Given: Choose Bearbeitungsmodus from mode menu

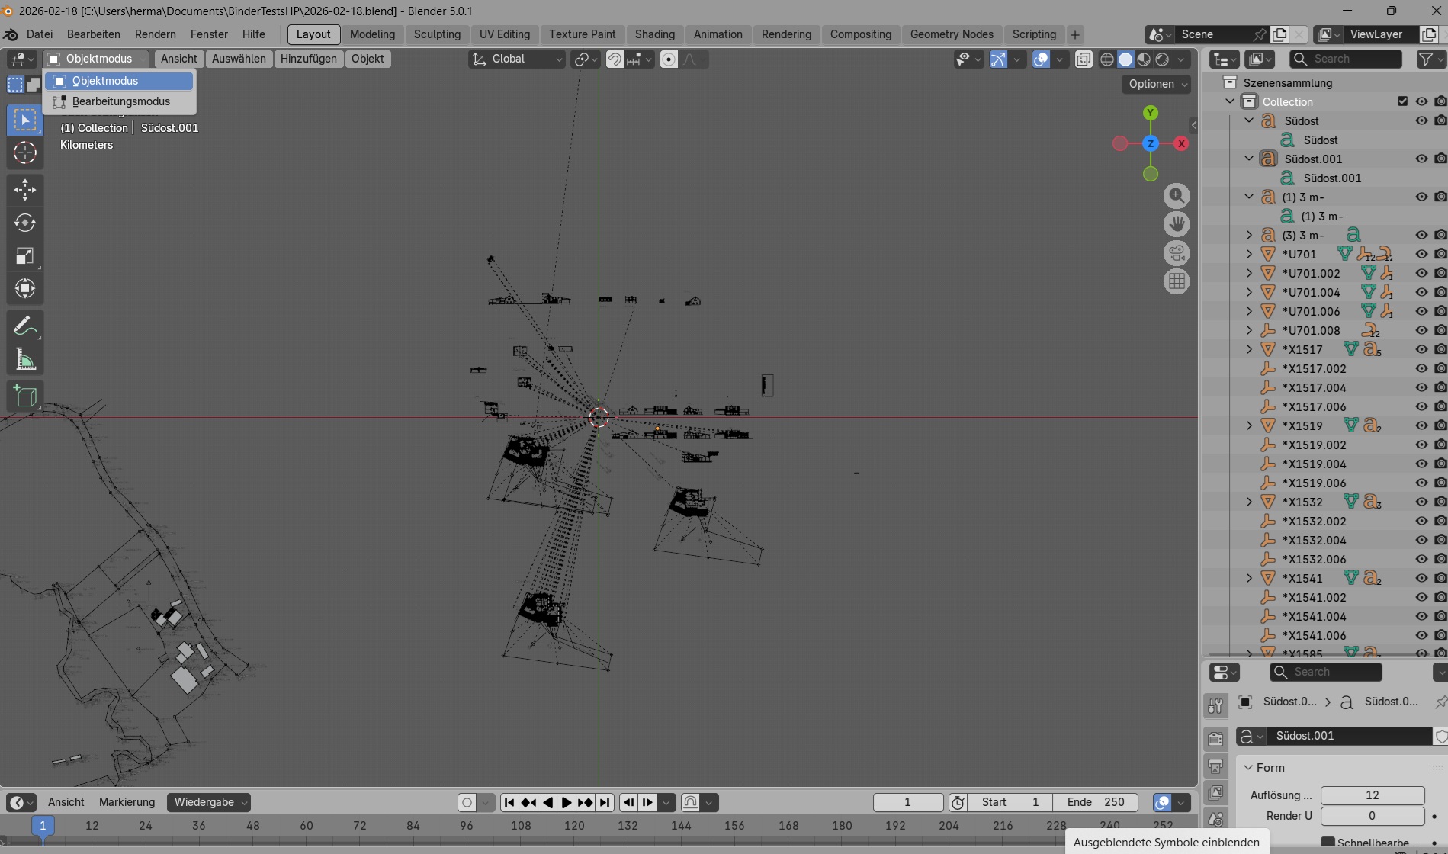Looking at the screenshot, I should tap(120, 101).
